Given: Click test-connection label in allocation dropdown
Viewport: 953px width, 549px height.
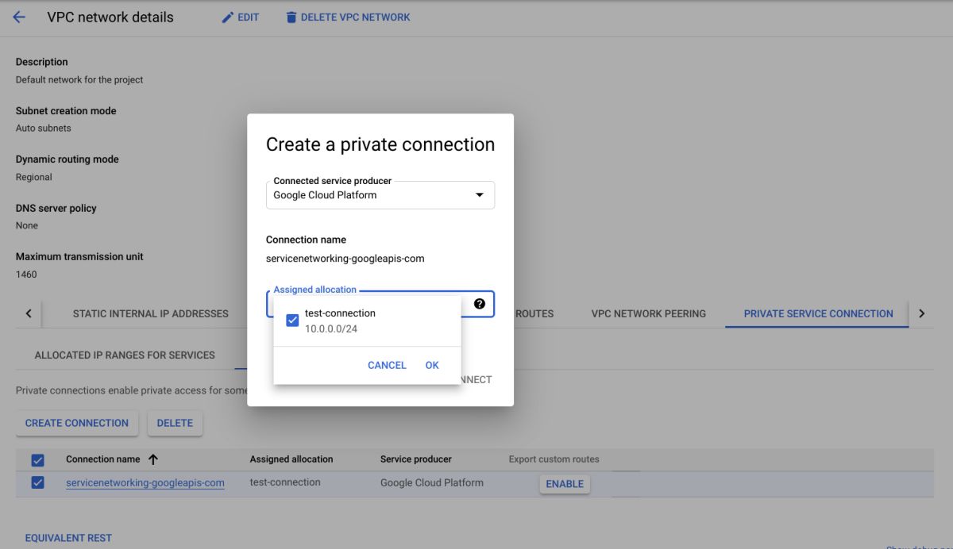Looking at the screenshot, I should point(340,313).
